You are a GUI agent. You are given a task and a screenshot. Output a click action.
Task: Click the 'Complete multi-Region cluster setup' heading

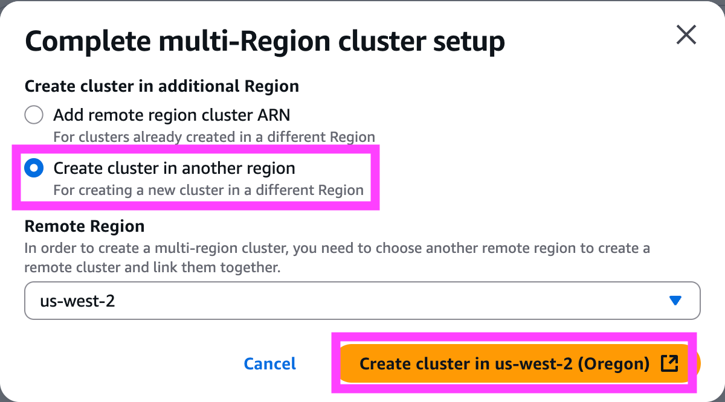265,41
